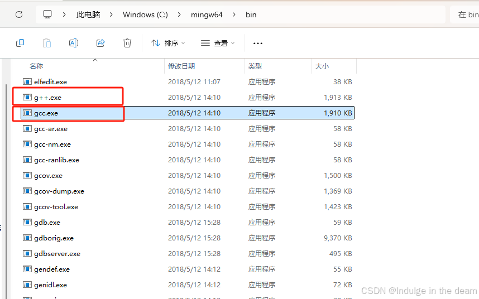This screenshot has height=299, width=479.
Task: Click the 2018/5/12 11:07 date of elfedit.exe
Action: click(x=194, y=82)
